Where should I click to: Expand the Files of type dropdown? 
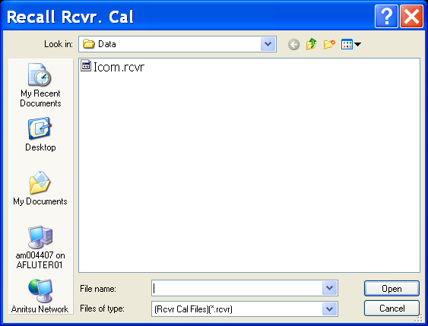point(329,309)
